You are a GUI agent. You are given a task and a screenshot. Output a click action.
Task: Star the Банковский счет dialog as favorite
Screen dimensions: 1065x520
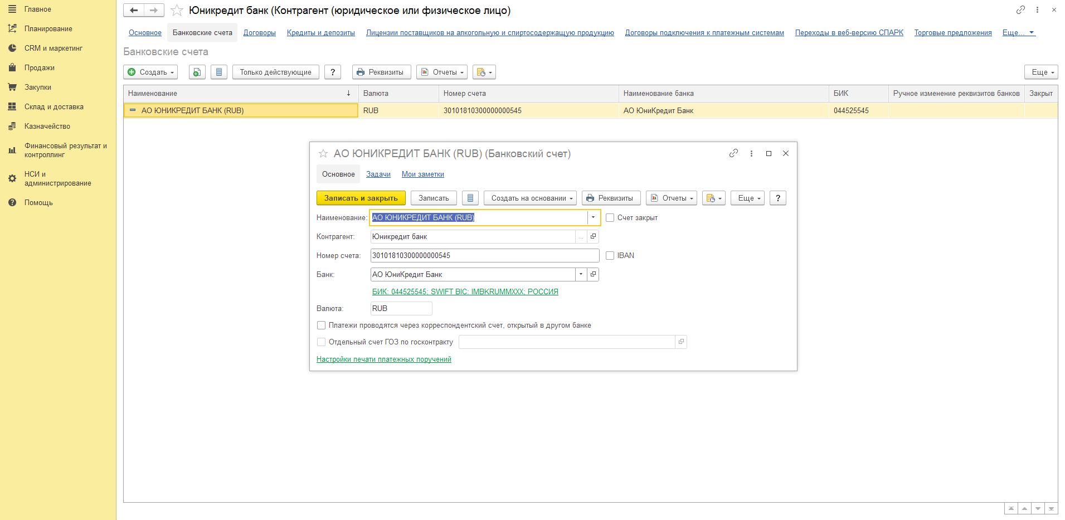[x=323, y=154]
